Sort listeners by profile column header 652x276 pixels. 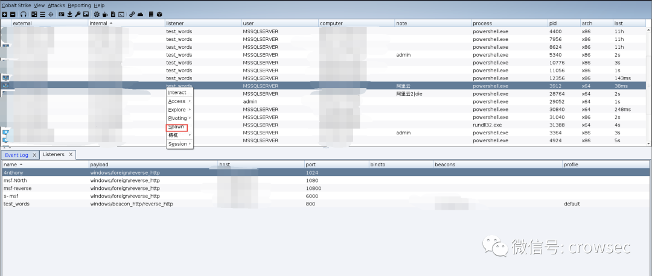(x=606, y=165)
